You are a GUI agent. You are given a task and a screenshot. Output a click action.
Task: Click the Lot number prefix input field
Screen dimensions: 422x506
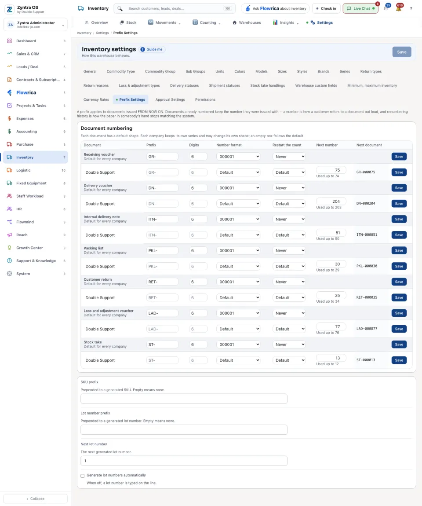pos(184,429)
